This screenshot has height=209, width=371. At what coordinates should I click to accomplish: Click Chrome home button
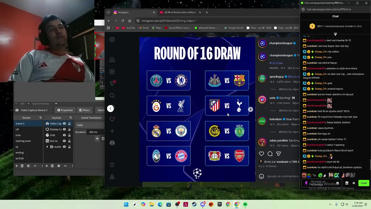click(130, 21)
